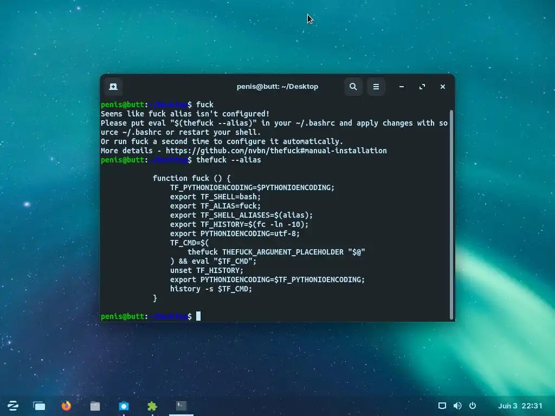This screenshot has height=416, width=555.
Task: Click the 'unset TF_HISTORY;' line
Action: [206, 270]
